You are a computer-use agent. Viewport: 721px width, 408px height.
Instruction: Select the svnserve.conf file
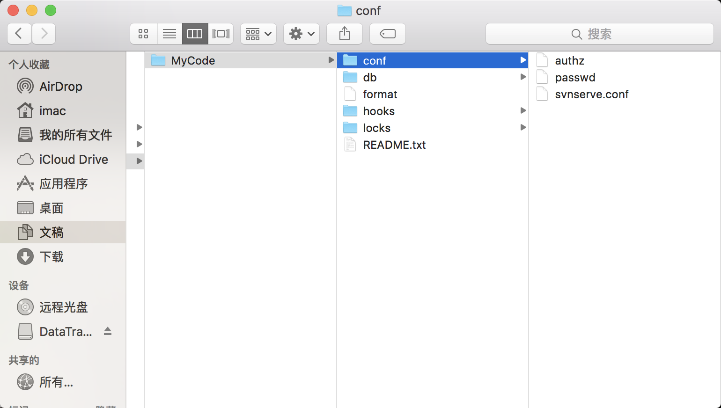(625, 94)
